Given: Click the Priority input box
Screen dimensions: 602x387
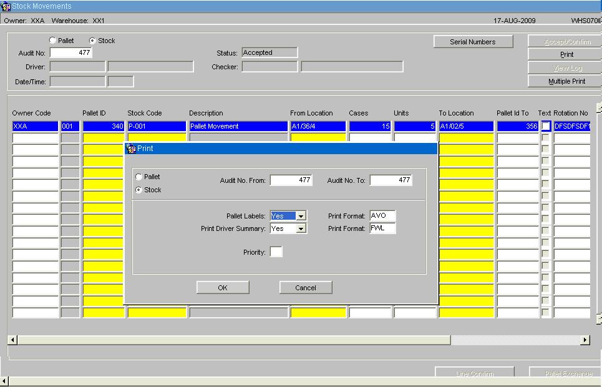Looking at the screenshot, I should [276, 252].
